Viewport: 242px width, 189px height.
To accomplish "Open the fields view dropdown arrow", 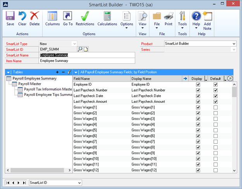I will tap(76, 72).
